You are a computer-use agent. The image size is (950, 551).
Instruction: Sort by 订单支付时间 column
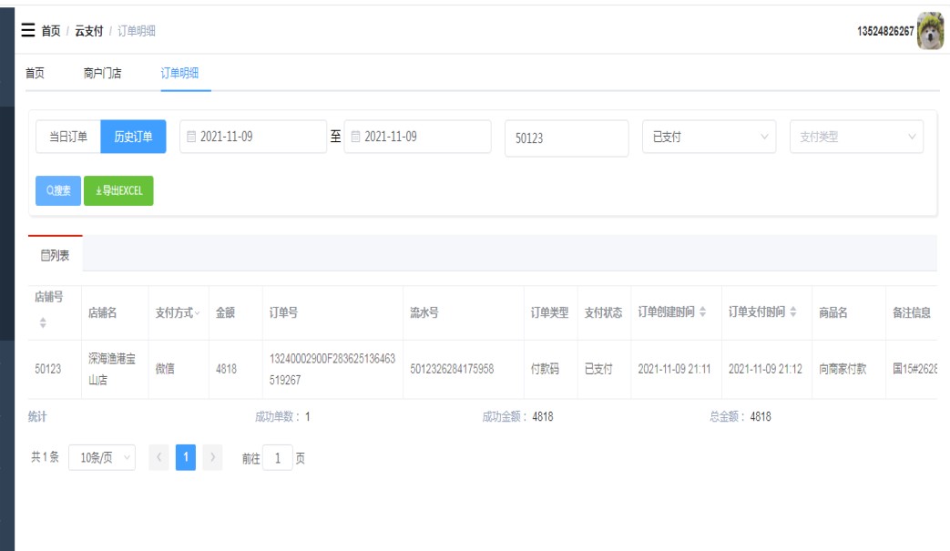(x=792, y=313)
